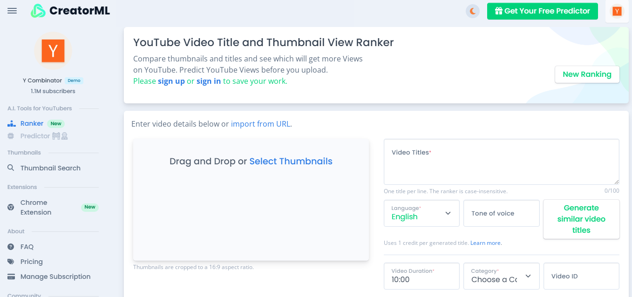Open the Tone of voice selector
Screen dimensions: 632x297
coord(501,213)
